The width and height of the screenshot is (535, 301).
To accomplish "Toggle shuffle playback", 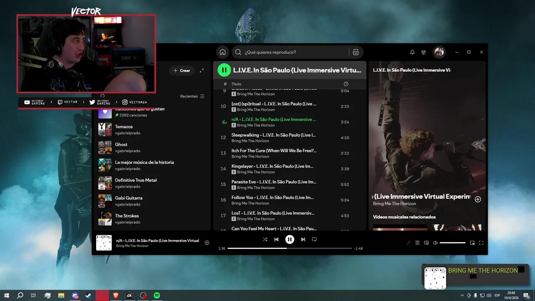I will [265, 240].
